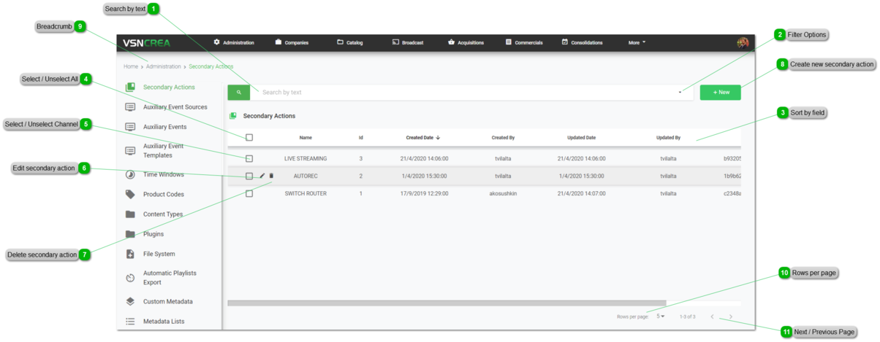Open the Catalog menu
The image size is (880, 342).
[350, 43]
